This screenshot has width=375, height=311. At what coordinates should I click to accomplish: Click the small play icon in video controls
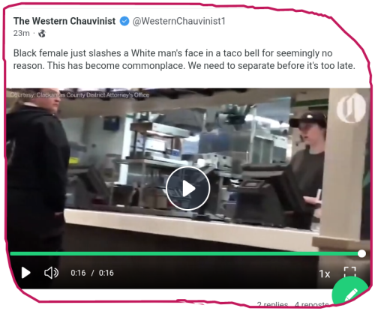pos(25,273)
